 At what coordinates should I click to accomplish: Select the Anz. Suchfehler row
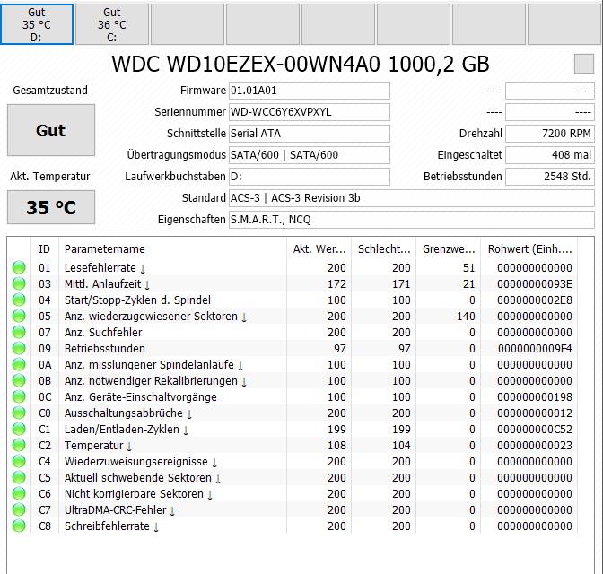tap(293, 332)
